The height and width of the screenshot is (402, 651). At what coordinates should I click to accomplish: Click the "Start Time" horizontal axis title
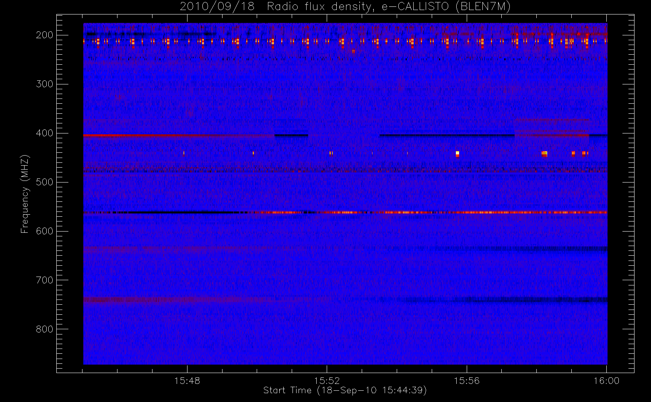tap(345, 390)
